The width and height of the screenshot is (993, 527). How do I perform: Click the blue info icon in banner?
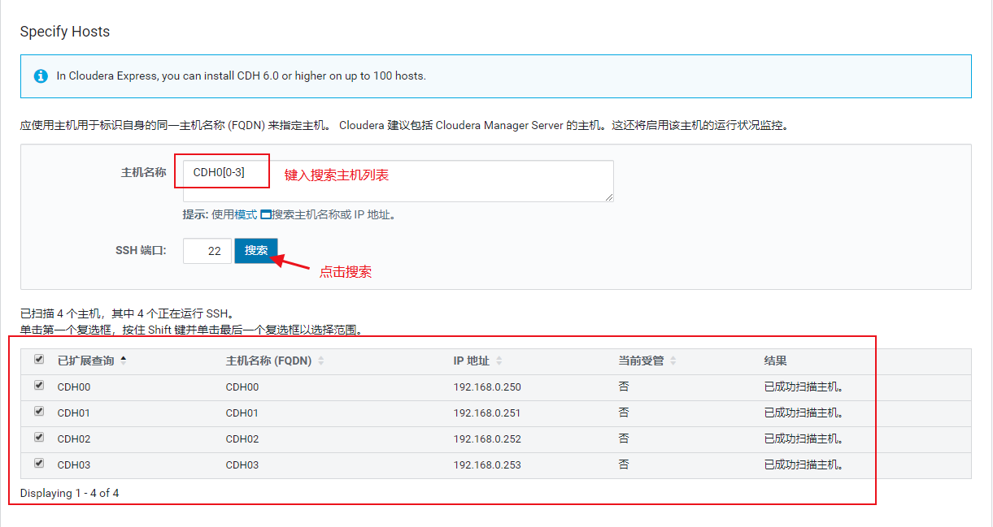41,76
